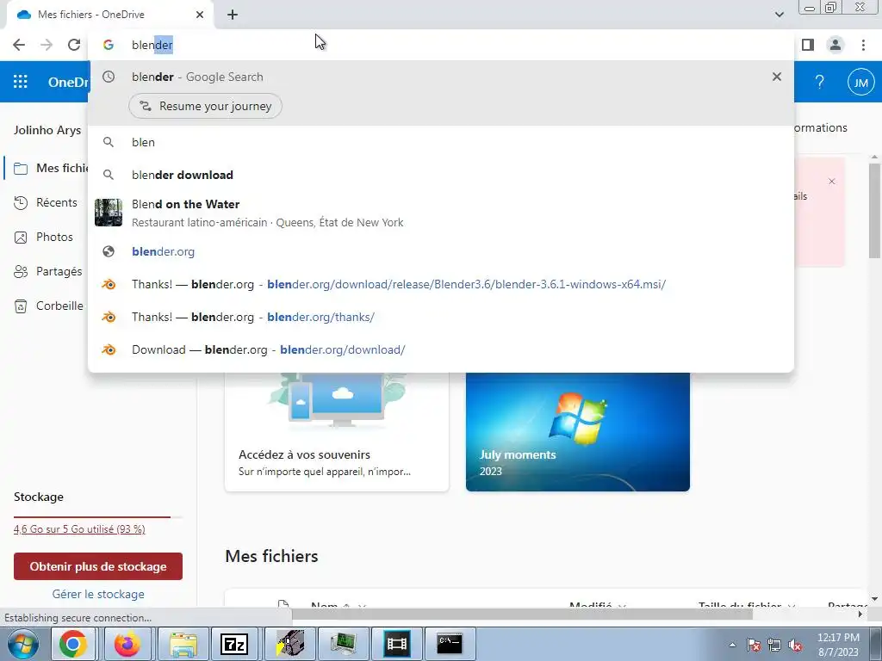Image resolution: width=882 pixels, height=661 pixels.
Task: Click the browser forward arrow
Action: [x=47, y=45]
